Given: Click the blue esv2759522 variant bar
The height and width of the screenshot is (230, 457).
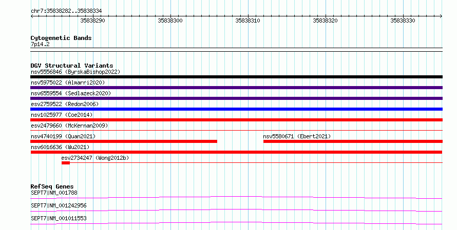Looking at the screenshot, I should [236, 109].
